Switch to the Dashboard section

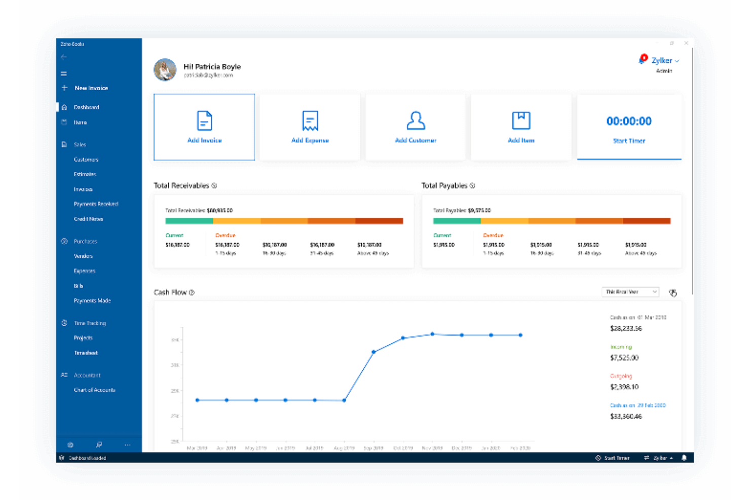(x=86, y=107)
